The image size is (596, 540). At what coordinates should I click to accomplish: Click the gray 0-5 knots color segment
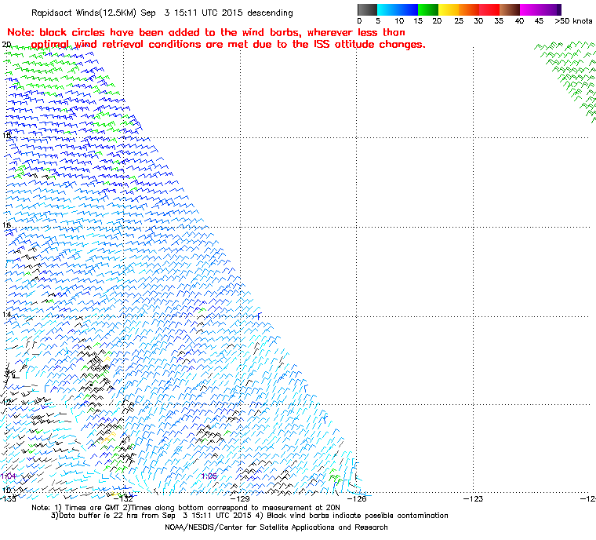(367, 9)
